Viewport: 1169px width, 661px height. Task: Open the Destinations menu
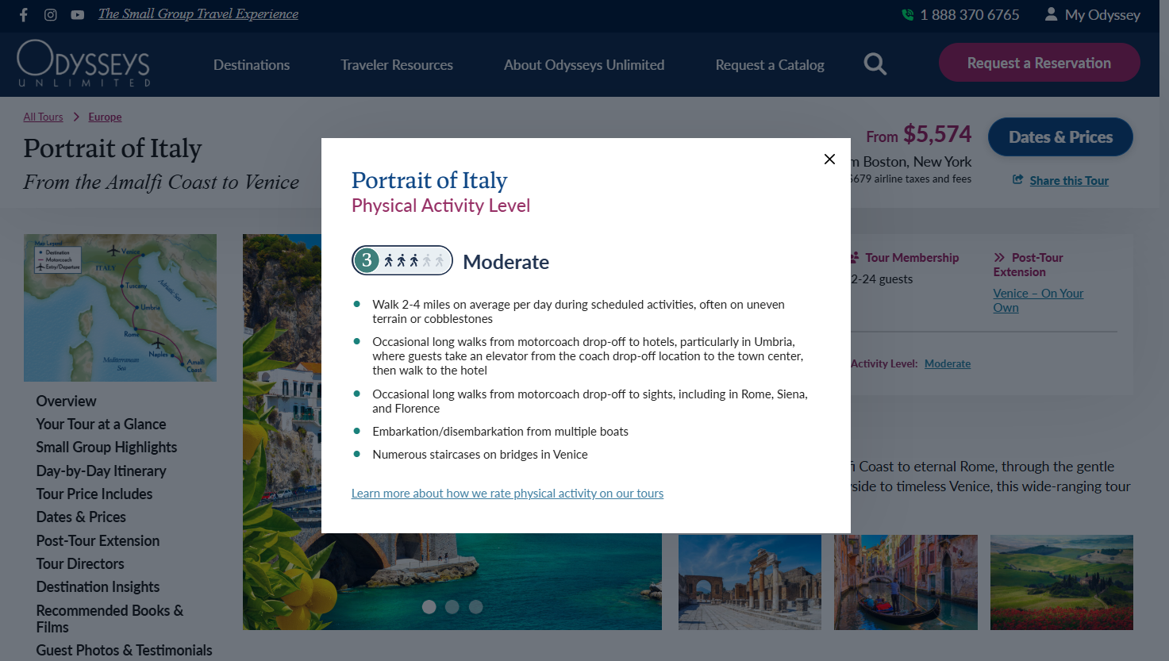click(252, 65)
